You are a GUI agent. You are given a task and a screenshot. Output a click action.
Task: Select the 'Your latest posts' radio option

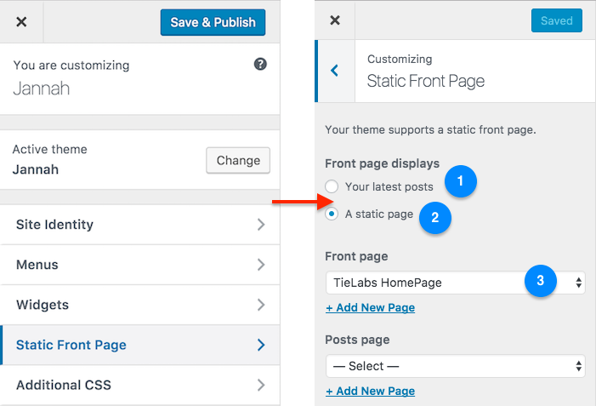coord(332,186)
